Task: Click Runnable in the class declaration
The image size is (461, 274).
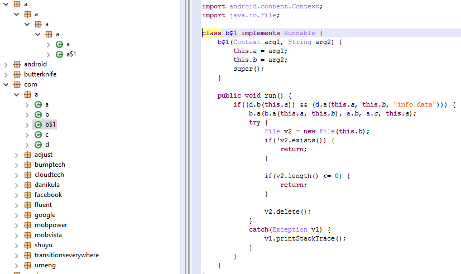Action: (299, 33)
